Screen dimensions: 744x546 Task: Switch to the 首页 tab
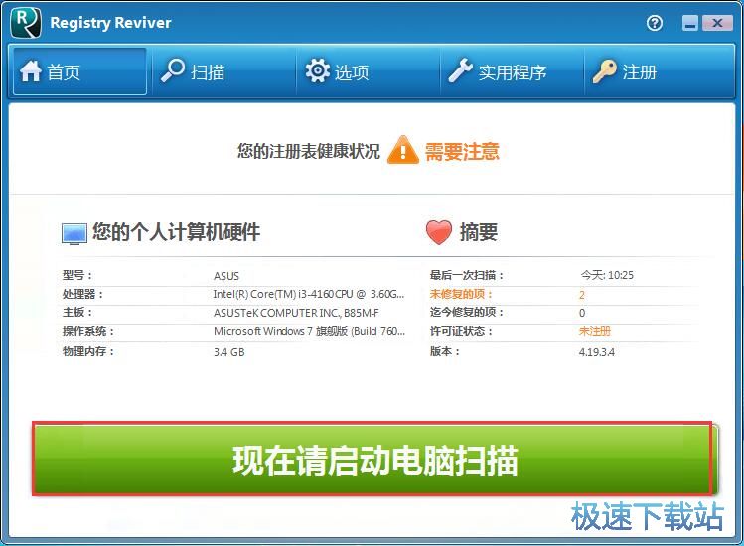tap(79, 71)
